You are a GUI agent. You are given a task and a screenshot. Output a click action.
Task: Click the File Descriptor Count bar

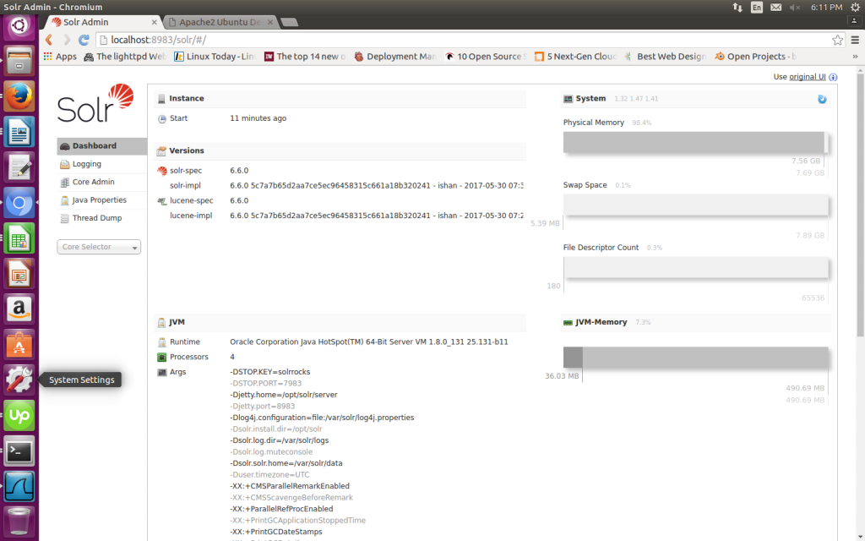click(696, 267)
